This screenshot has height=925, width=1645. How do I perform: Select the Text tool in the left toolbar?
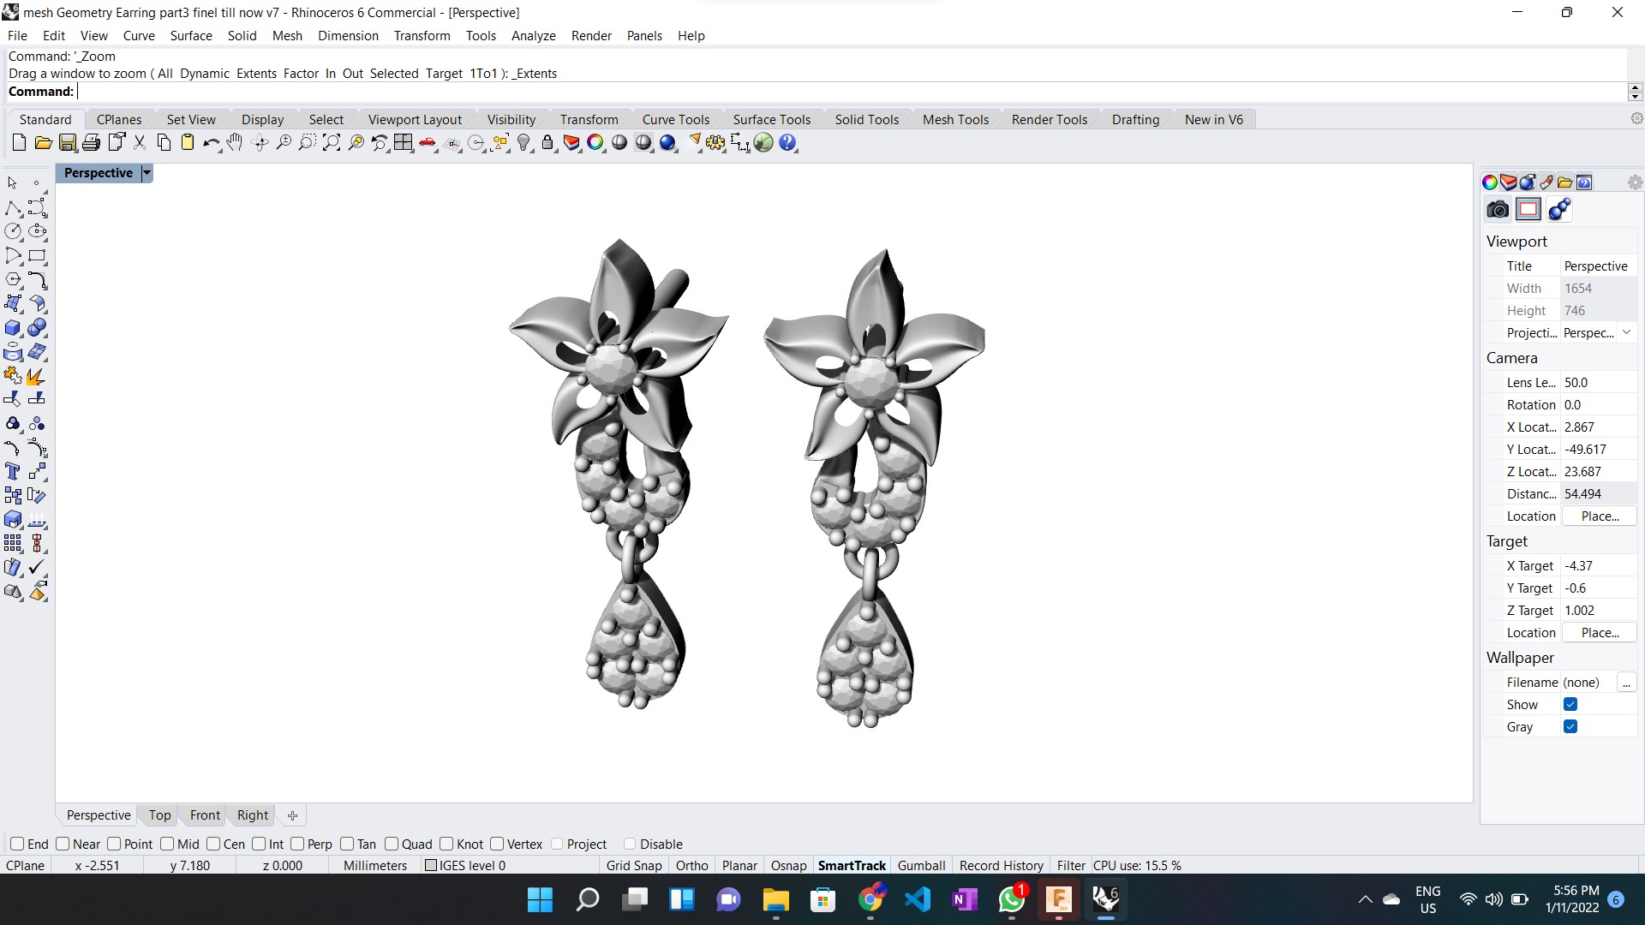coord(13,472)
